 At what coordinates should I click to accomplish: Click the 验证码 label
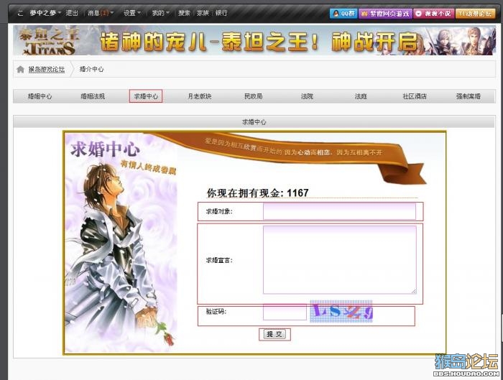(216, 311)
